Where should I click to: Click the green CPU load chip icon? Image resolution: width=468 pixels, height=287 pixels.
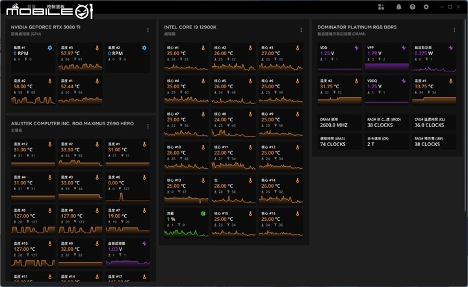(x=203, y=214)
